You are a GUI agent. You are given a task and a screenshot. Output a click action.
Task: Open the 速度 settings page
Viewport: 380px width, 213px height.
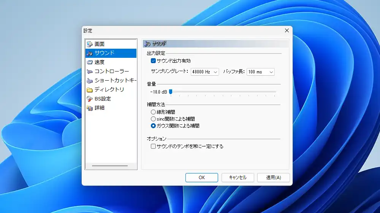click(x=111, y=62)
